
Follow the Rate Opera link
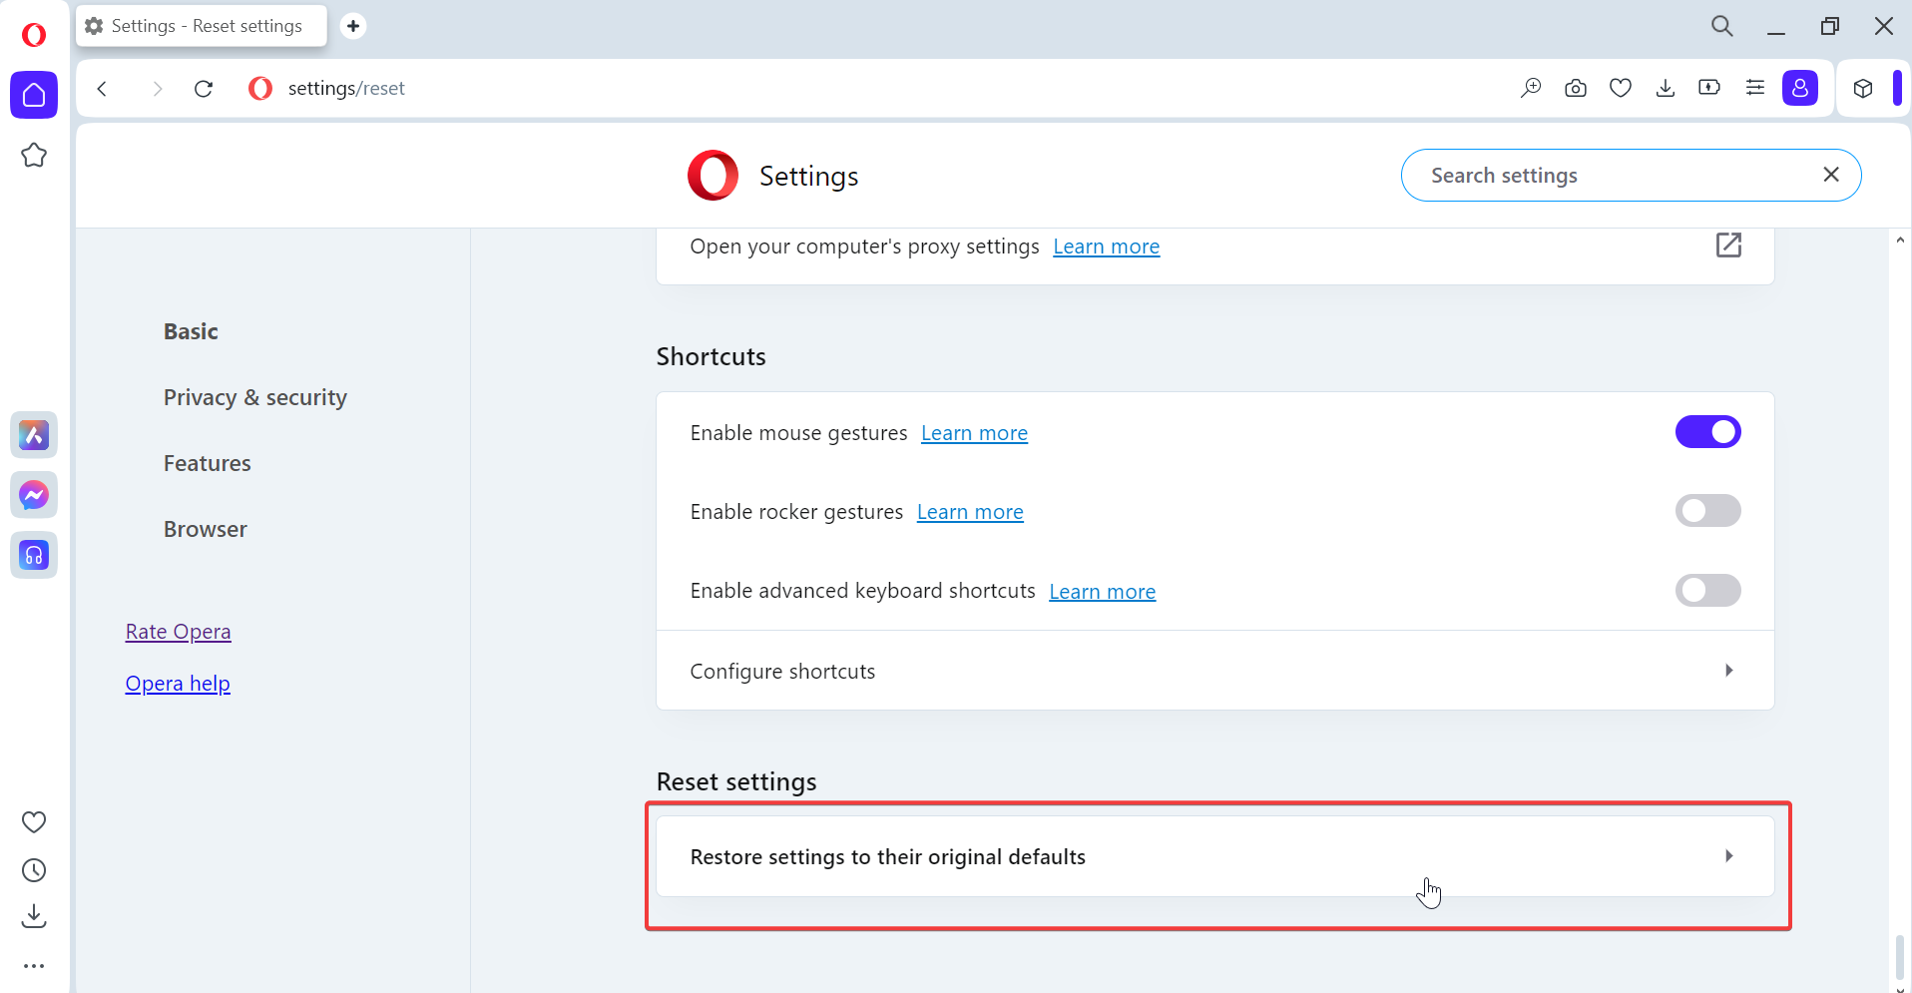(x=179, y=632)
